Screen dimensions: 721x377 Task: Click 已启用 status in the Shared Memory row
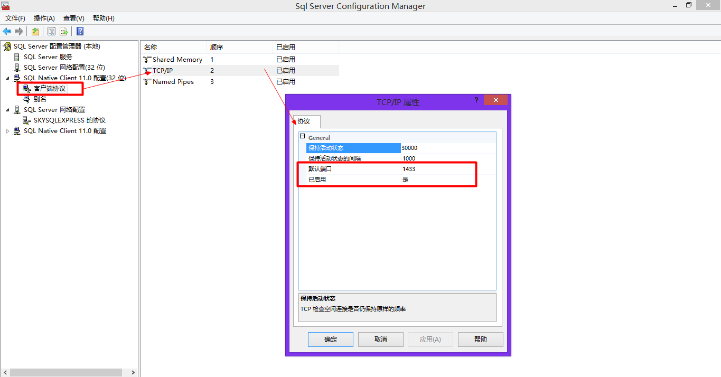pos(286,60)
